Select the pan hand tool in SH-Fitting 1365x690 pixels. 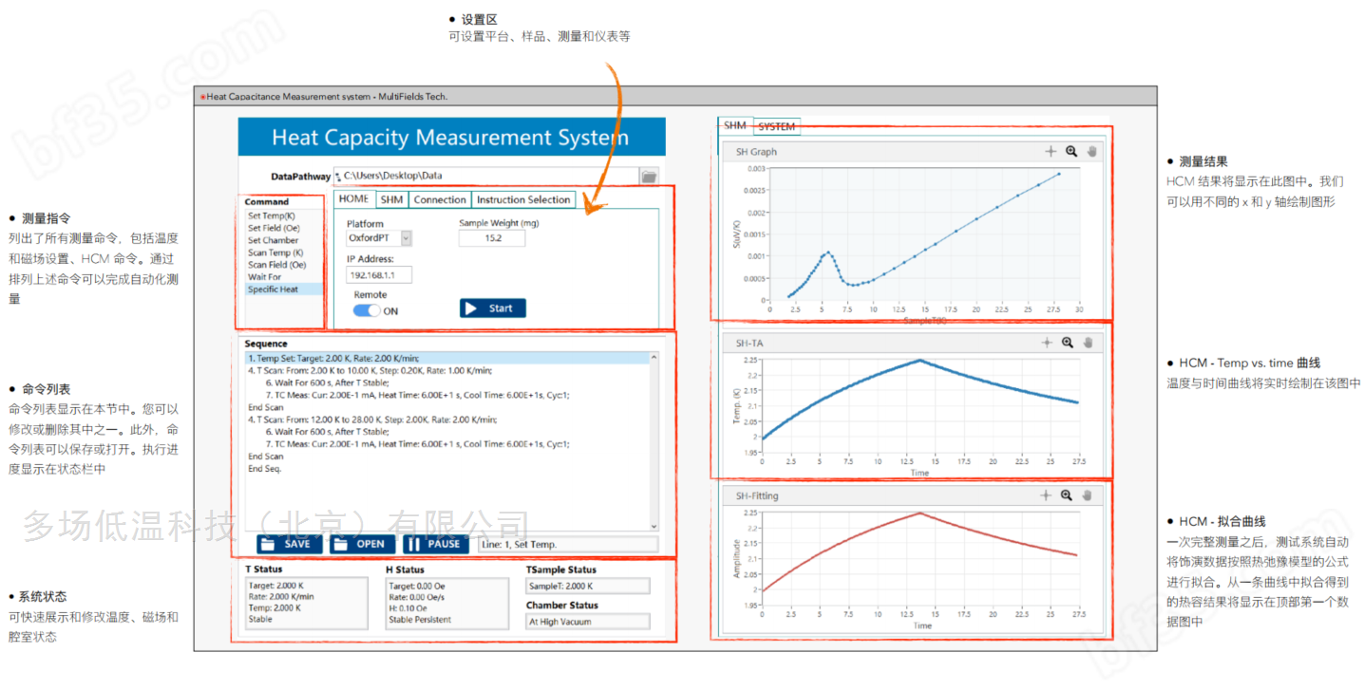tap(1089, 494)
